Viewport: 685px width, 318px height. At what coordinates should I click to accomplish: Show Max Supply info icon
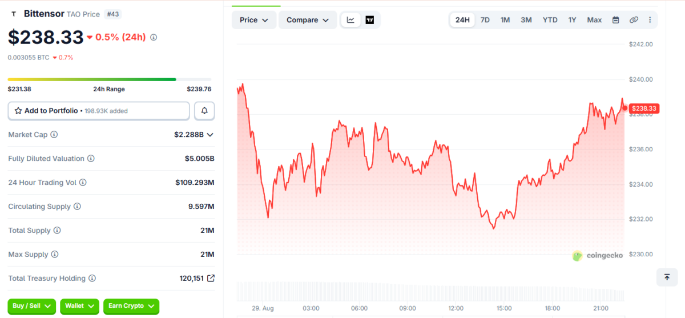click(x=55, y=255)
